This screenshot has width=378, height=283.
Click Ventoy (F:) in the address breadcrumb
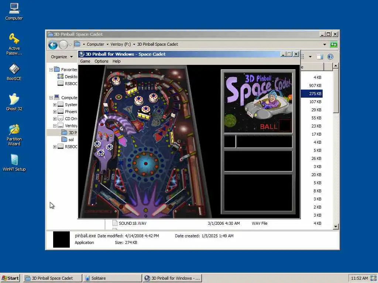(121, 44)
